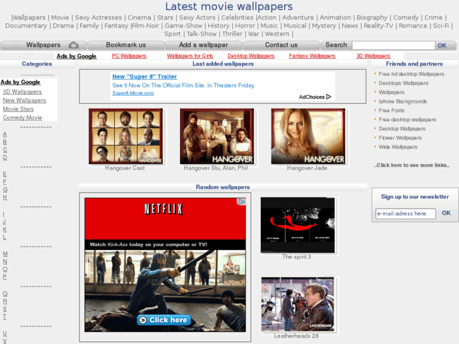
Task: Open Movie Stars sidebar link
Action: [x=18, y=109]
